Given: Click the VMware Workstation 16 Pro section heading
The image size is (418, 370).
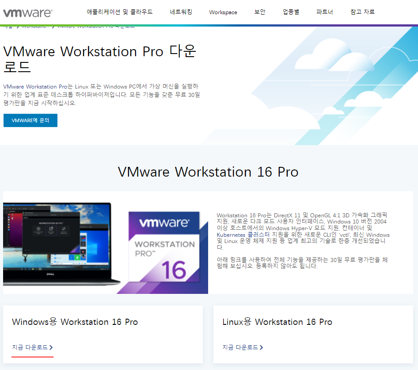Looking at the screenshot, I should click(208, 172).
